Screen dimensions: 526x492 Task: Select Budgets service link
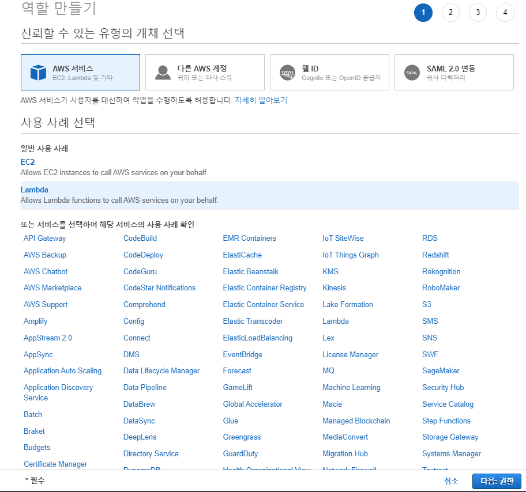point(37,448)
